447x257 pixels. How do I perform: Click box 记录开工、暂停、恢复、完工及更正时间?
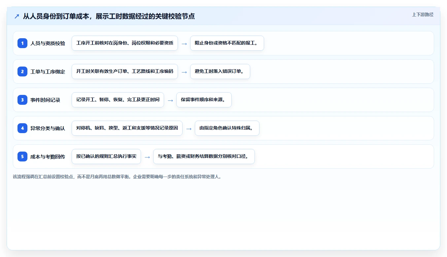(x=118, y=100)
